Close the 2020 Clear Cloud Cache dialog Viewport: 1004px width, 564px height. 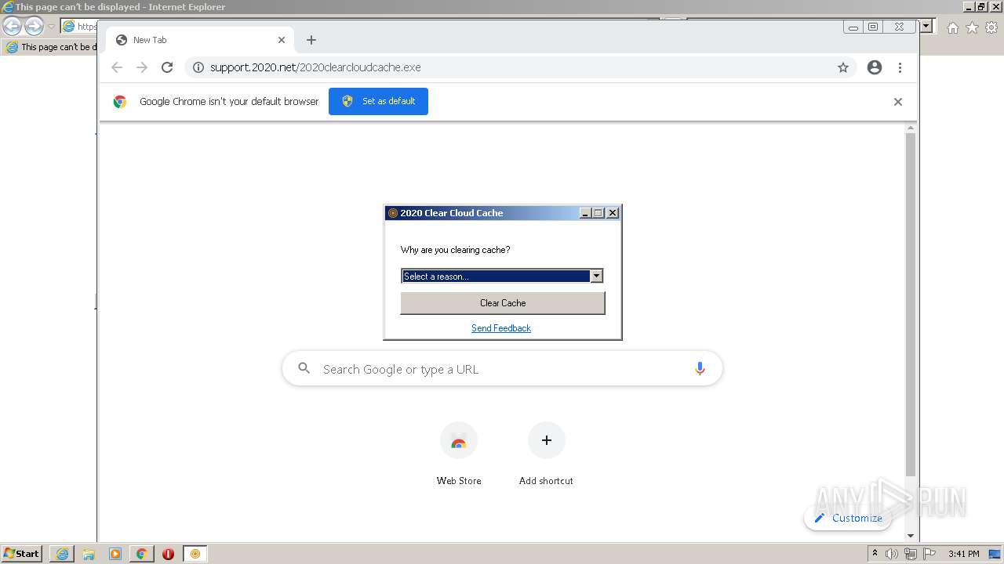(613, 213)
